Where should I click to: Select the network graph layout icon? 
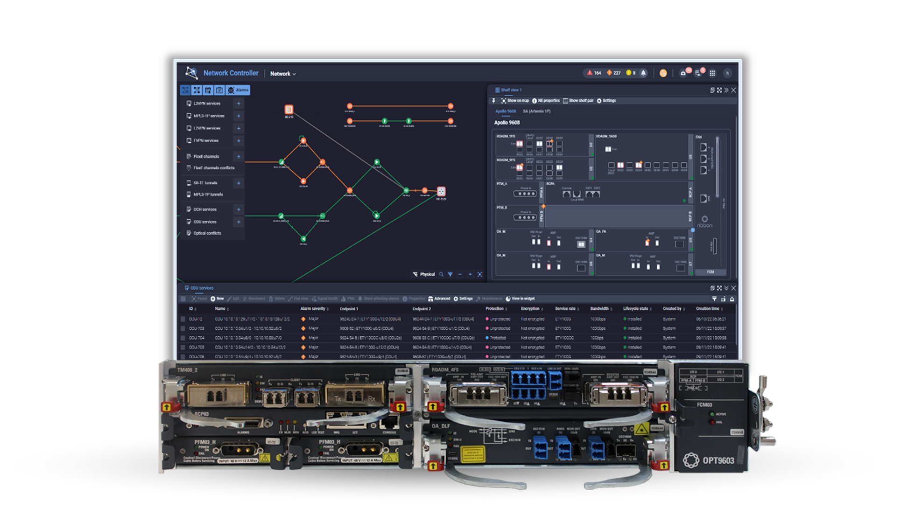point(197,90)
